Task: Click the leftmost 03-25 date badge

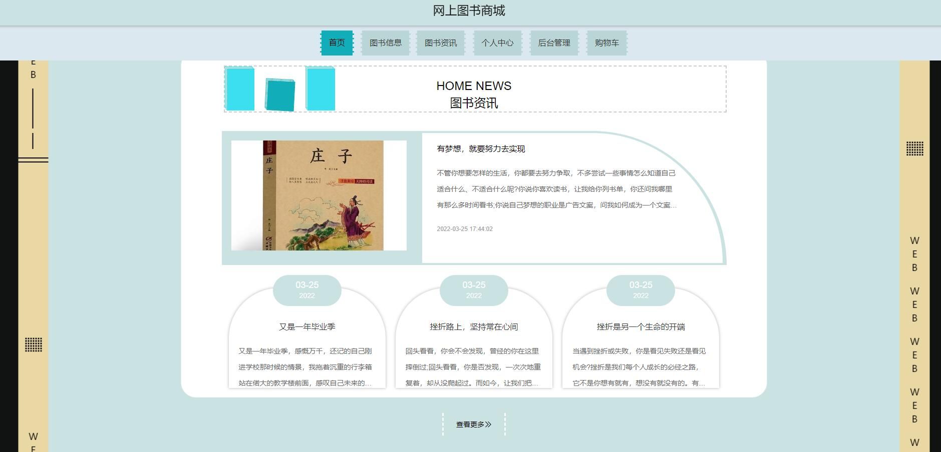Action: tap(307, 290)
